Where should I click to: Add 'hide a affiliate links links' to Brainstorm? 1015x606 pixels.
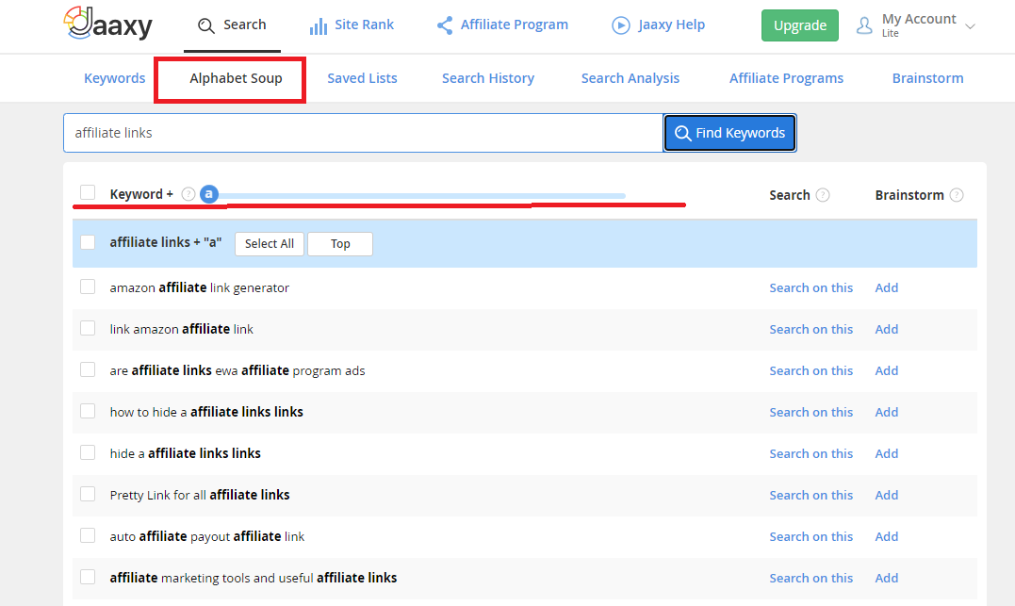[886, 453]
